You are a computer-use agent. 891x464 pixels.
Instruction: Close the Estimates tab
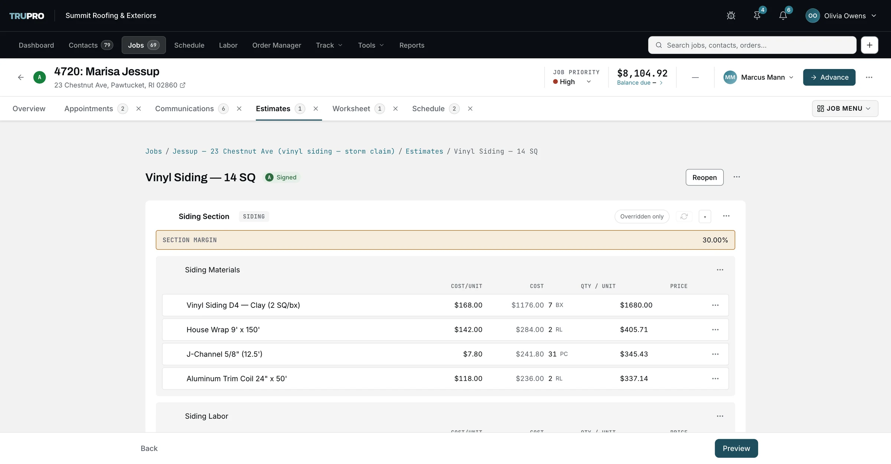click(316, 109)
